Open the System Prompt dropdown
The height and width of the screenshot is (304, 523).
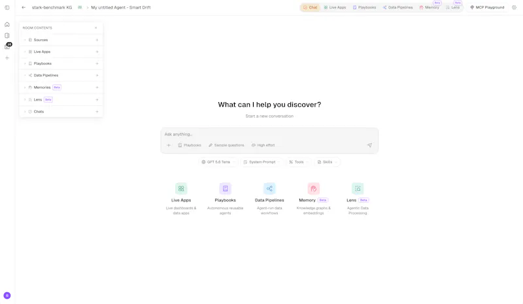261,162
